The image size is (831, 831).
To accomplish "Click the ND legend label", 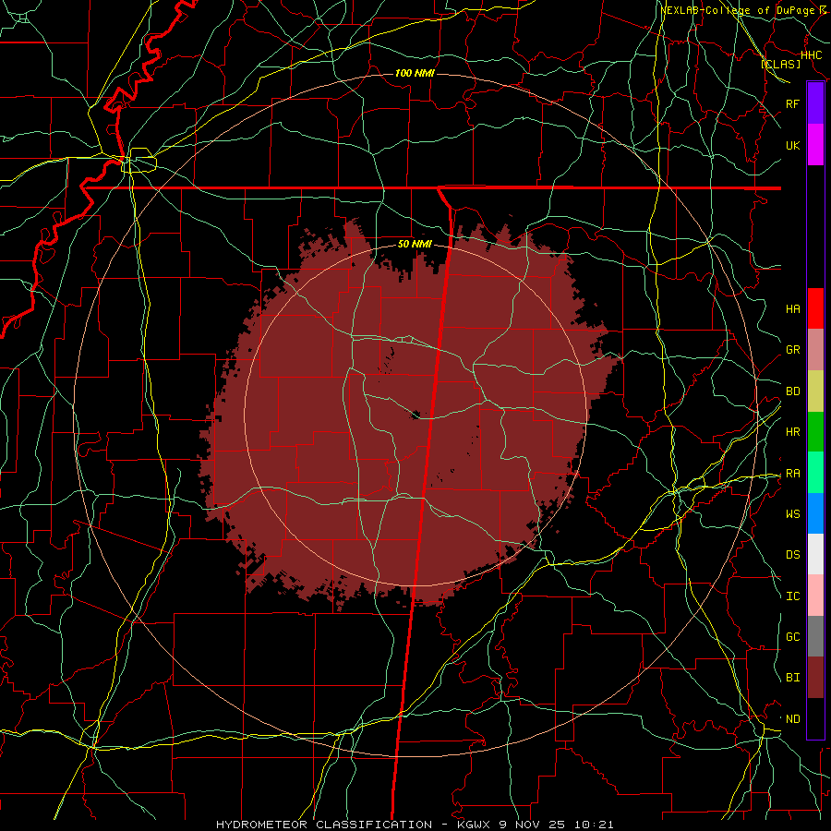I will [793, 718].
